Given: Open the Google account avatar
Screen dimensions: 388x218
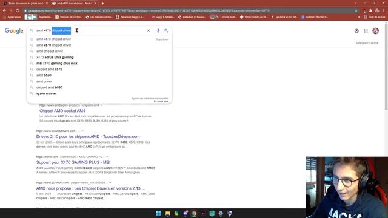Looking at the screenshot, I should pyautogui.click(x=376, y=31).
